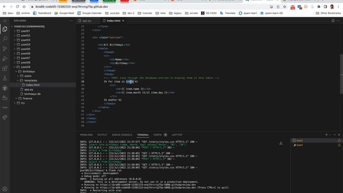Switch to the OUTPUT panel tab
This screenshot has height=193, width=343.
tap(102, 135)
